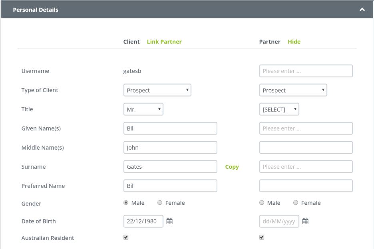Open the partner Type of Client dropdown

tap(293, 90)
